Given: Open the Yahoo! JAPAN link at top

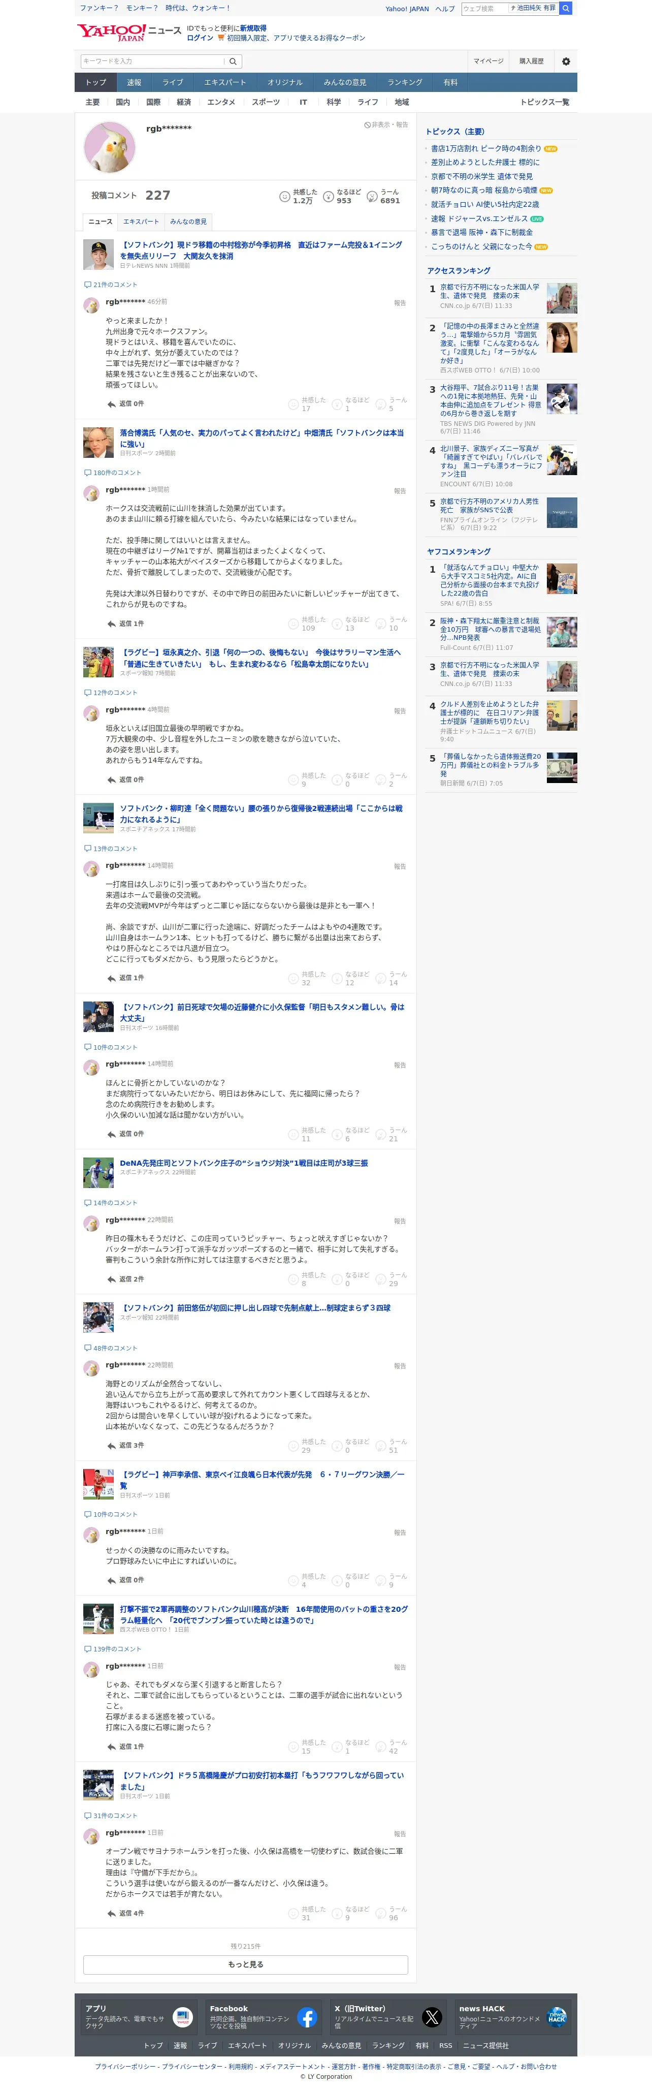Looking at the screenshot, I should (407, 9).
